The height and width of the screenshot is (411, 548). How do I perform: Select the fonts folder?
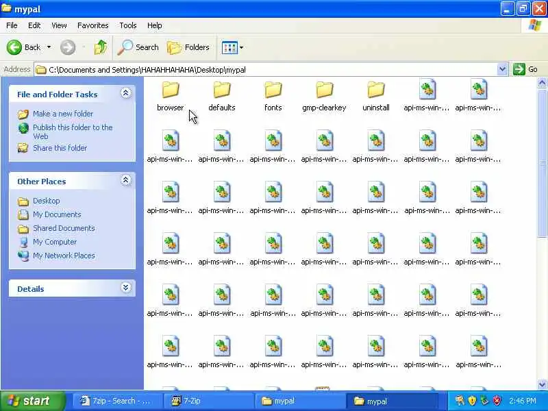273,96
